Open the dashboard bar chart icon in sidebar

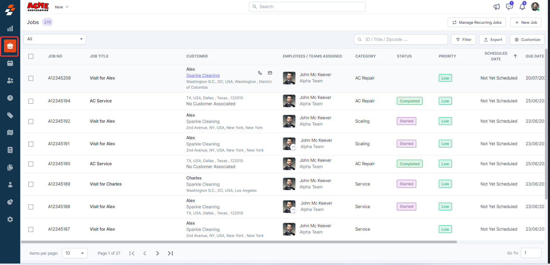tap(10, 29)
